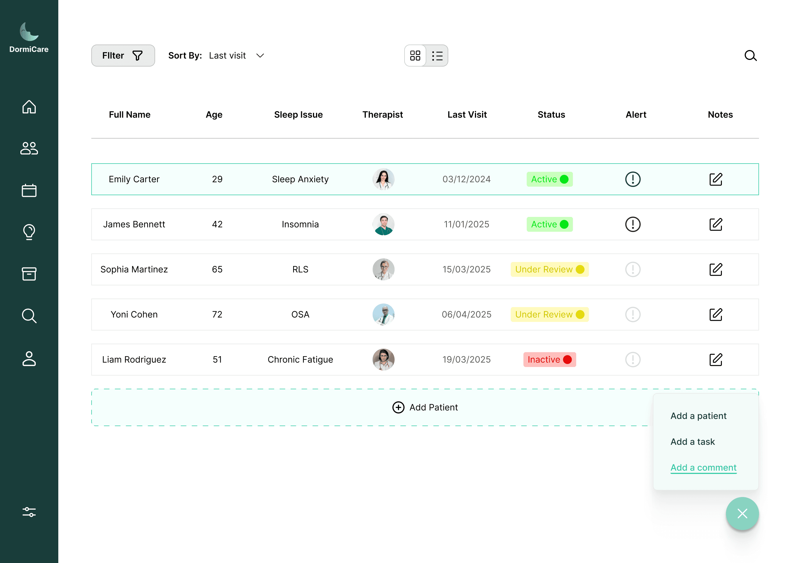Choose 'Add a patient' from popup menu
Image resolution: width=792 pixels, height=563 pixels.
click(698, 416)
